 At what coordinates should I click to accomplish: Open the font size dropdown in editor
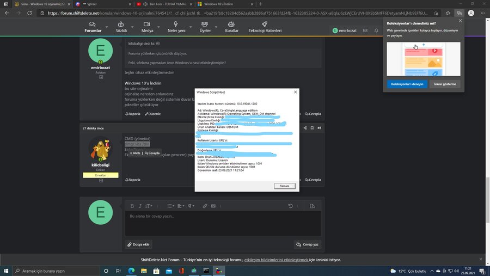point(149,206)
